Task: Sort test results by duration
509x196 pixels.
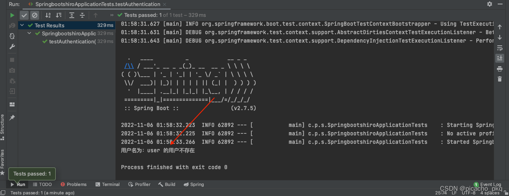Action: (x=59, y=15)
